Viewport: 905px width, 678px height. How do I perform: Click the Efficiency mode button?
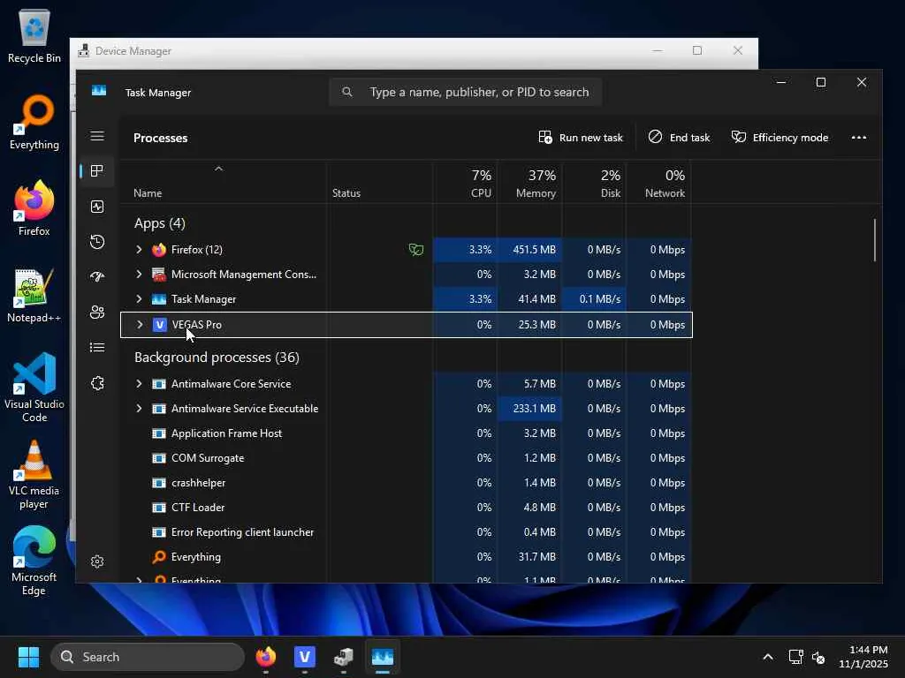click(780, 137)
